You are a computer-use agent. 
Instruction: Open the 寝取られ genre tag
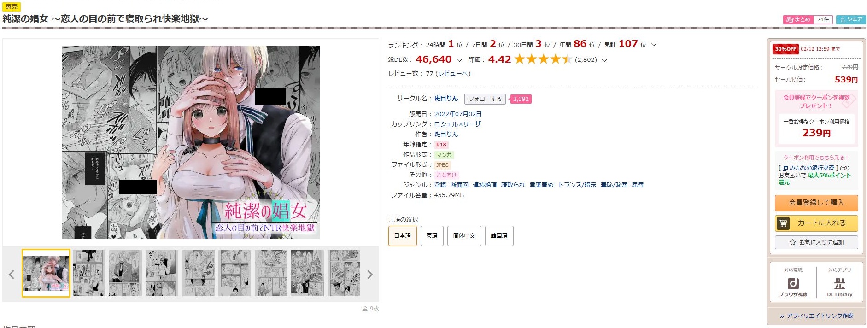[x=513, y=185]
